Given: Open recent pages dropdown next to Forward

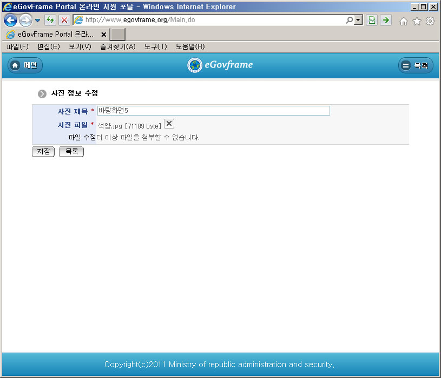Looking at the screenshot, I should pos(37,21).
